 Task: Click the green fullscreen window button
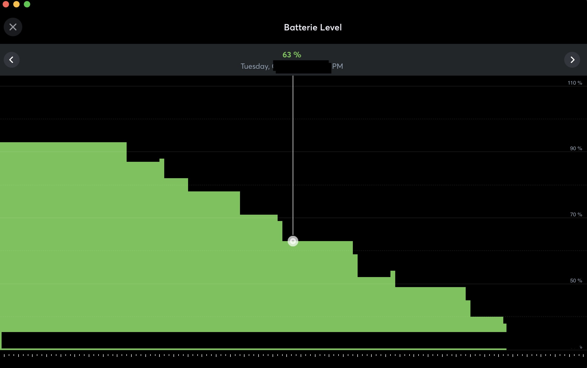point(27,4)
